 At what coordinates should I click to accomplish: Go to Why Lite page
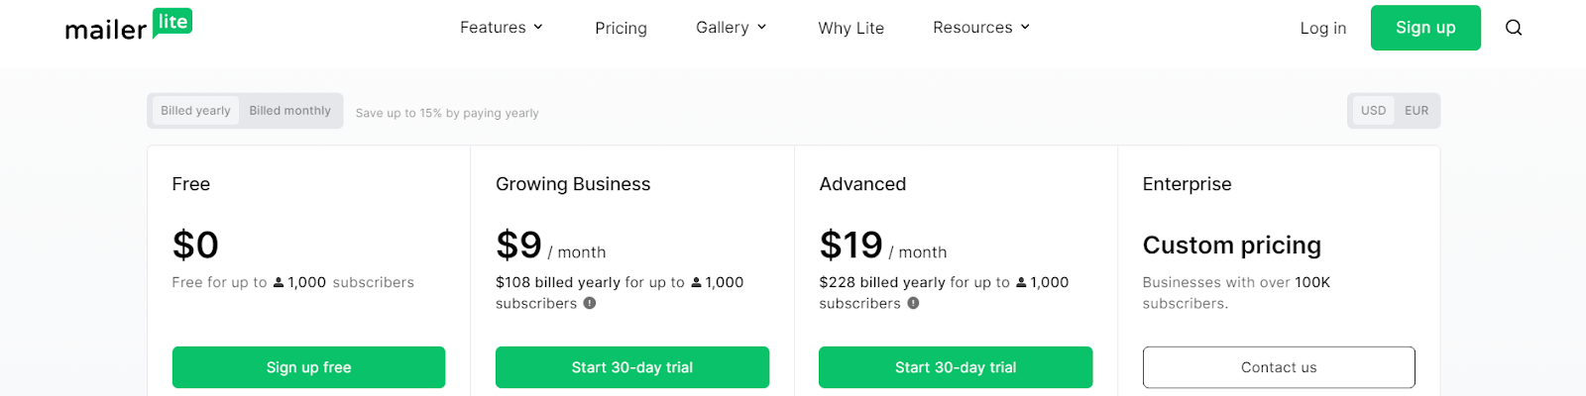850,28
